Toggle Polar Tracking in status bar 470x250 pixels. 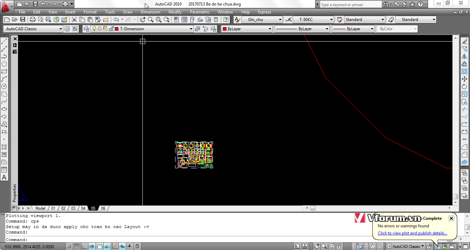pyautogui.click(x=92, y=246)
